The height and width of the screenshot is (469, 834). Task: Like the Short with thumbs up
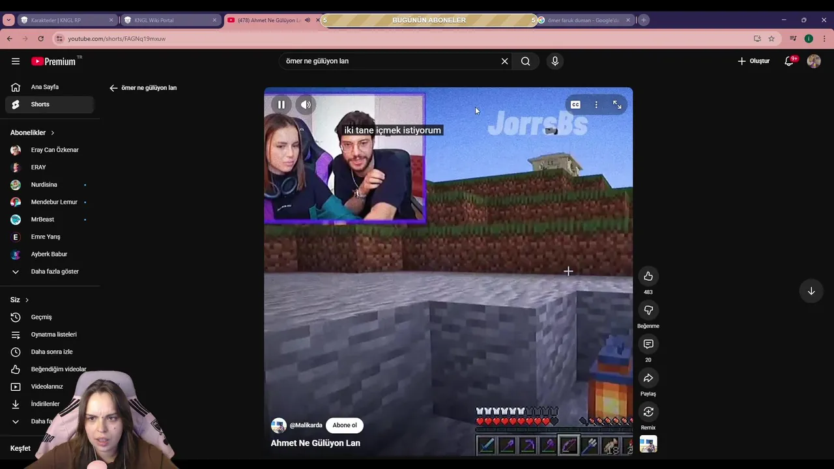(648, 276)
